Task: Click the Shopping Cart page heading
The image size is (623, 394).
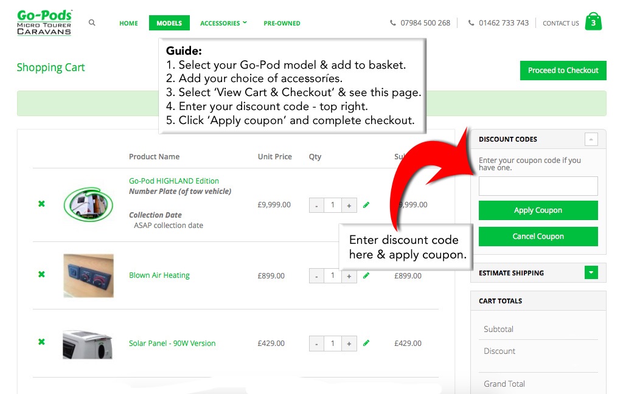Action: pos(51,67)
